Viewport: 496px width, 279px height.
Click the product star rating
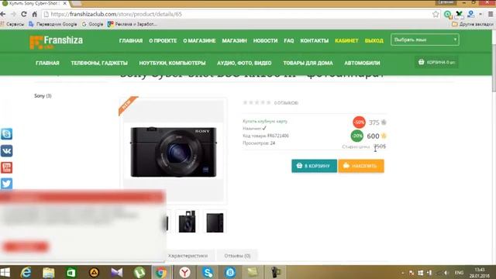click(257, 102)
